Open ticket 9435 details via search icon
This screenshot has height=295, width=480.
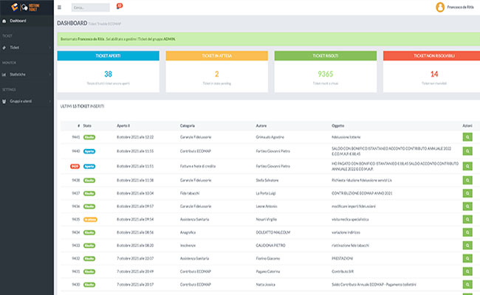[467, 220]
